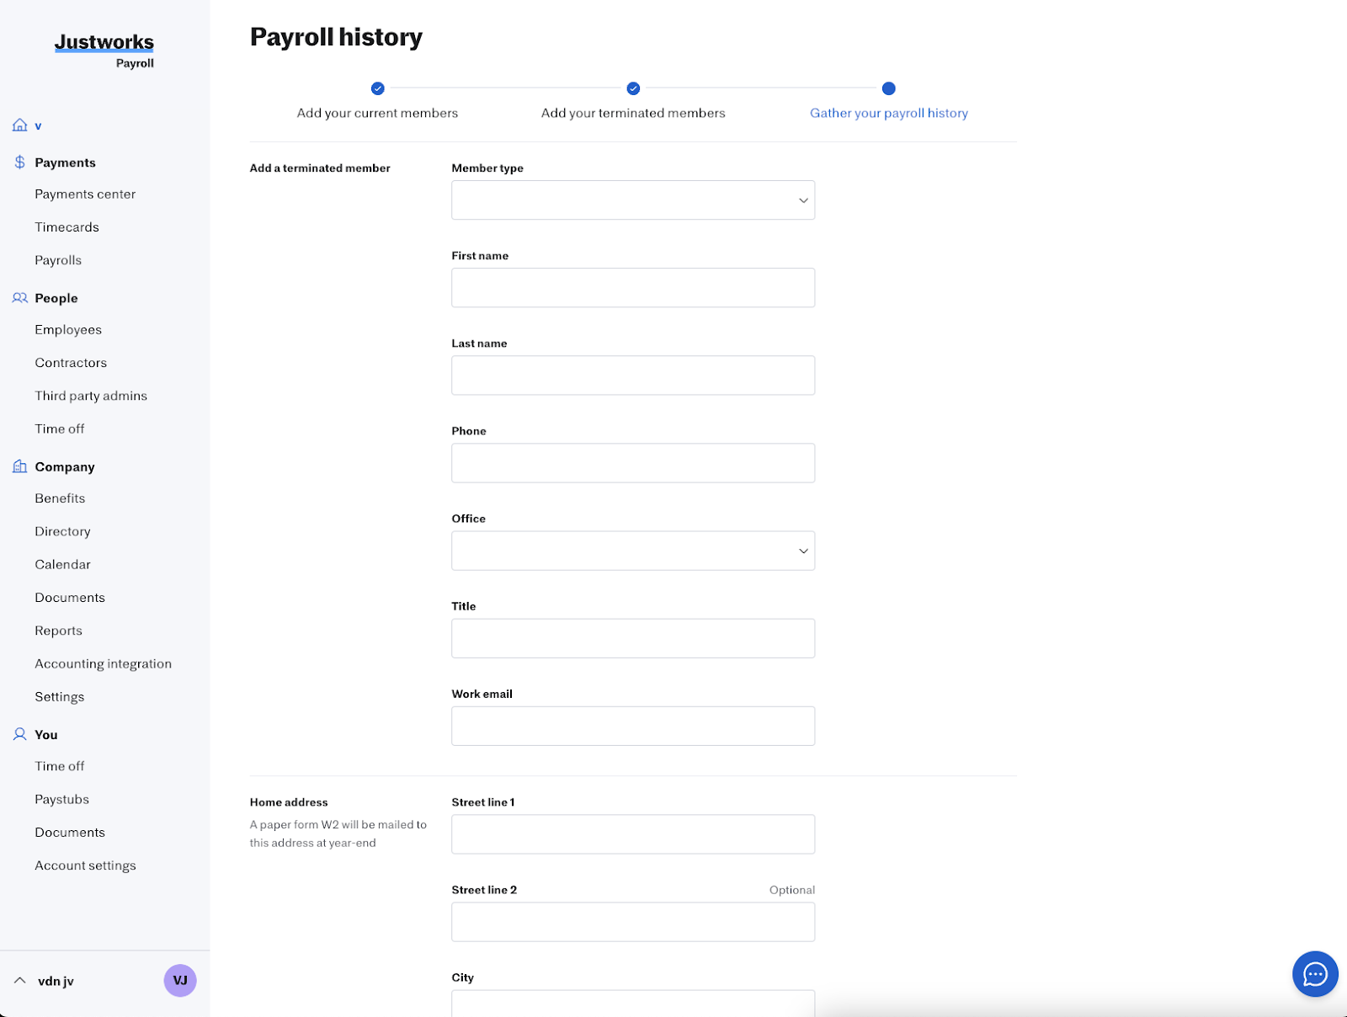Go to 'Add your terminated members' step

(x=633, y=113)
